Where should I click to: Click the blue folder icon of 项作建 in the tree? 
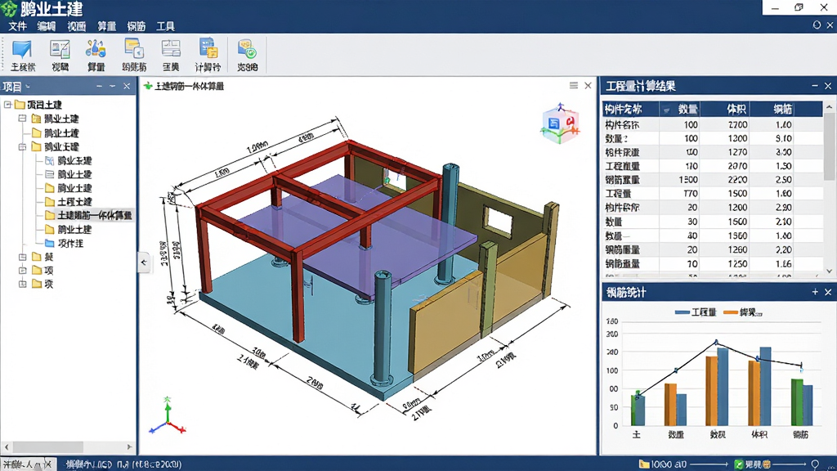click(x=50, y=243)
